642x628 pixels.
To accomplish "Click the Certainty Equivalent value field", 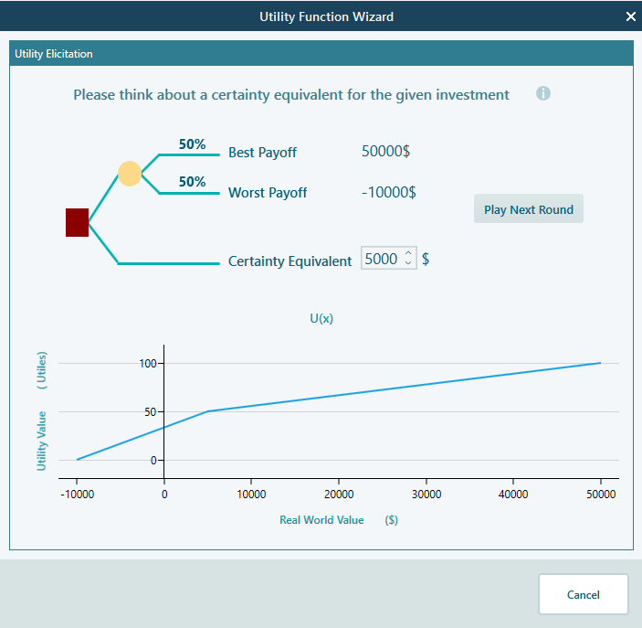I will 381,259.
